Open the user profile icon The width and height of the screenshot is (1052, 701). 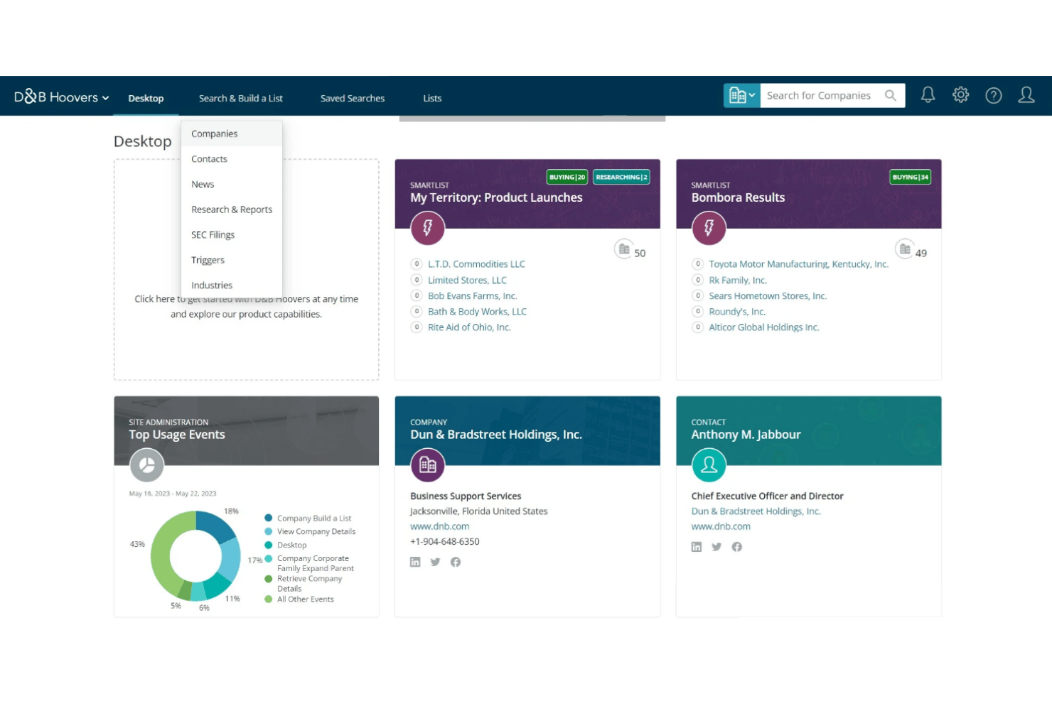pyautogui.click(x=1026, y=95)
